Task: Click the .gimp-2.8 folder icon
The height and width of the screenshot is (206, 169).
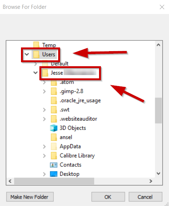Action: [x=54, y=91]
